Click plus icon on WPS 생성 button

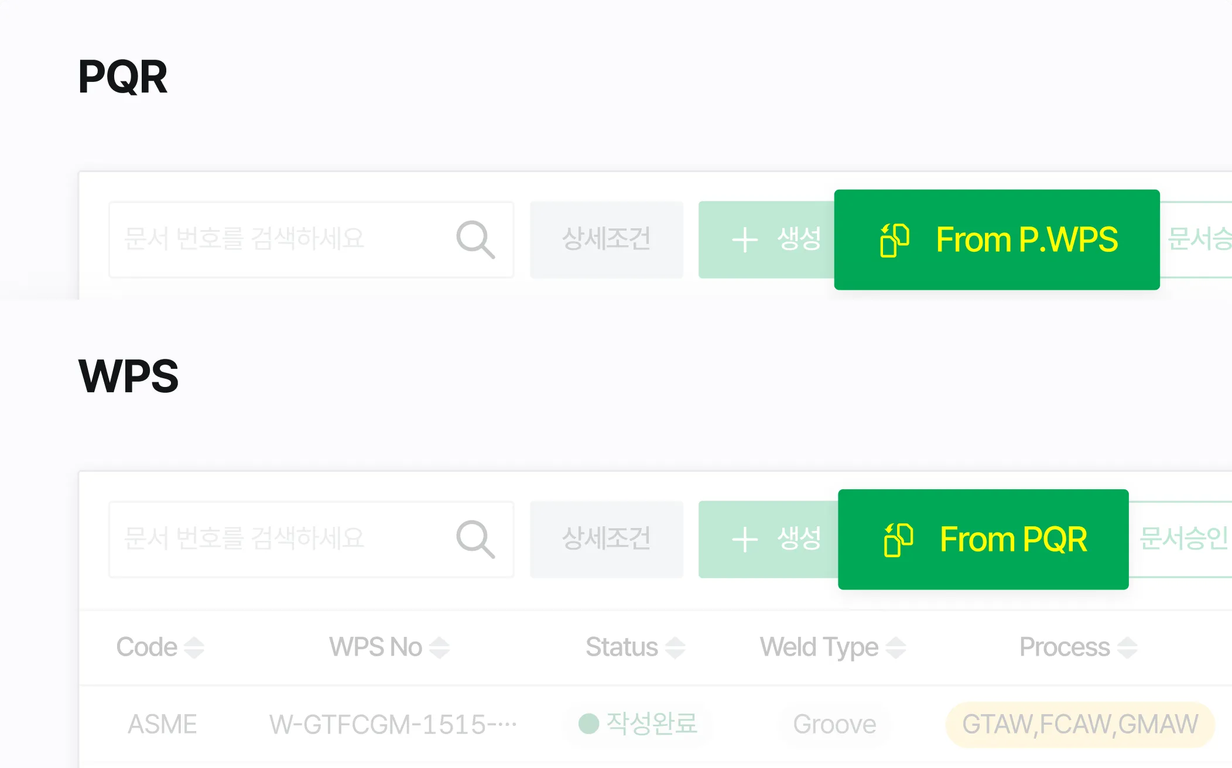745,540
